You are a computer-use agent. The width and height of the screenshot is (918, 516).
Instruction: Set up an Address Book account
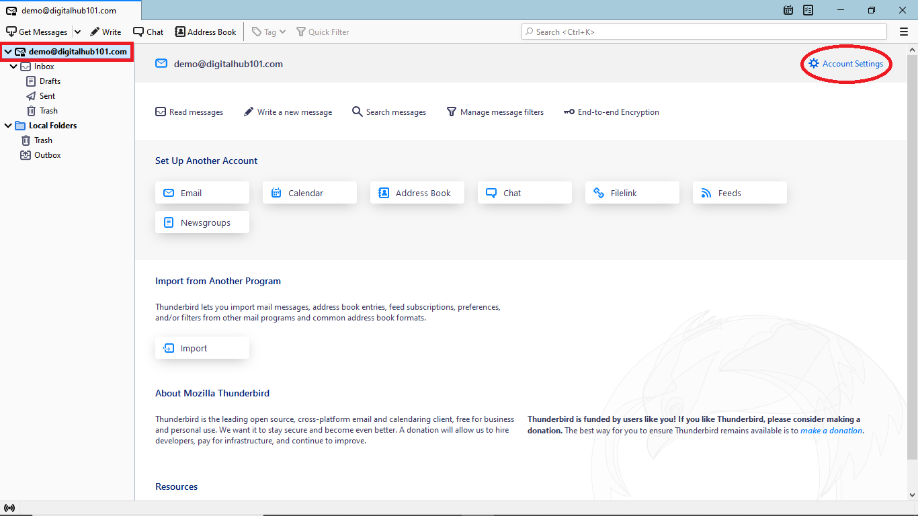[x=417, y=193]
